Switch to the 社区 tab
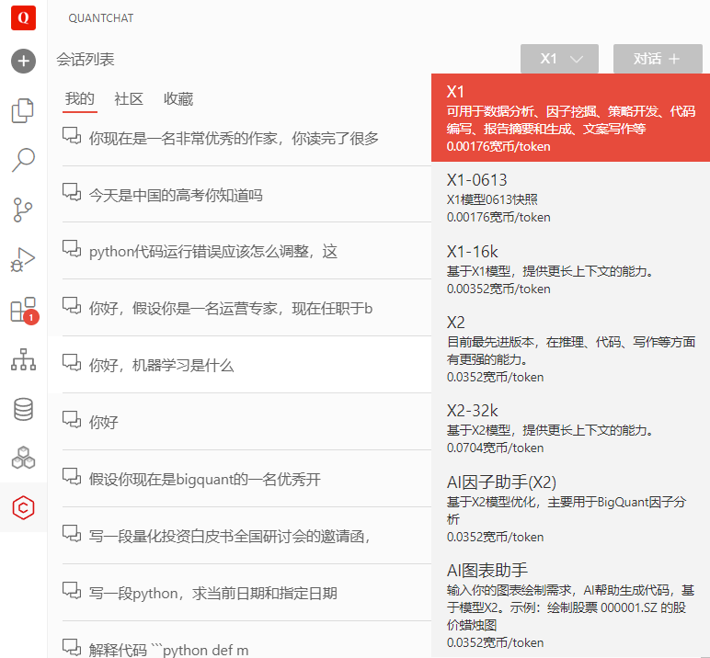This screenshot has height=658, width=710. point(129,99)
